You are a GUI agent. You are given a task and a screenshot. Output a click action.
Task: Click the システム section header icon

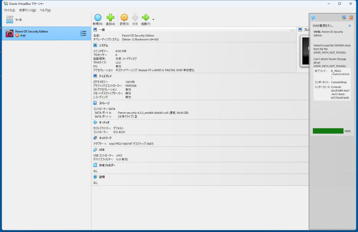[x=95, y=45]
